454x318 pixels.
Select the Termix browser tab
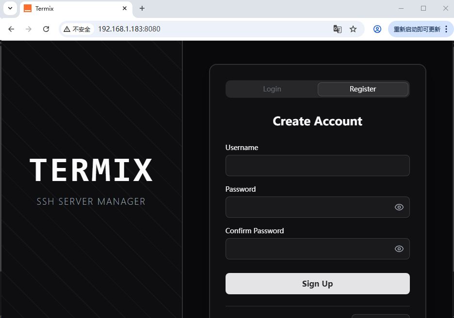(73, 9)
